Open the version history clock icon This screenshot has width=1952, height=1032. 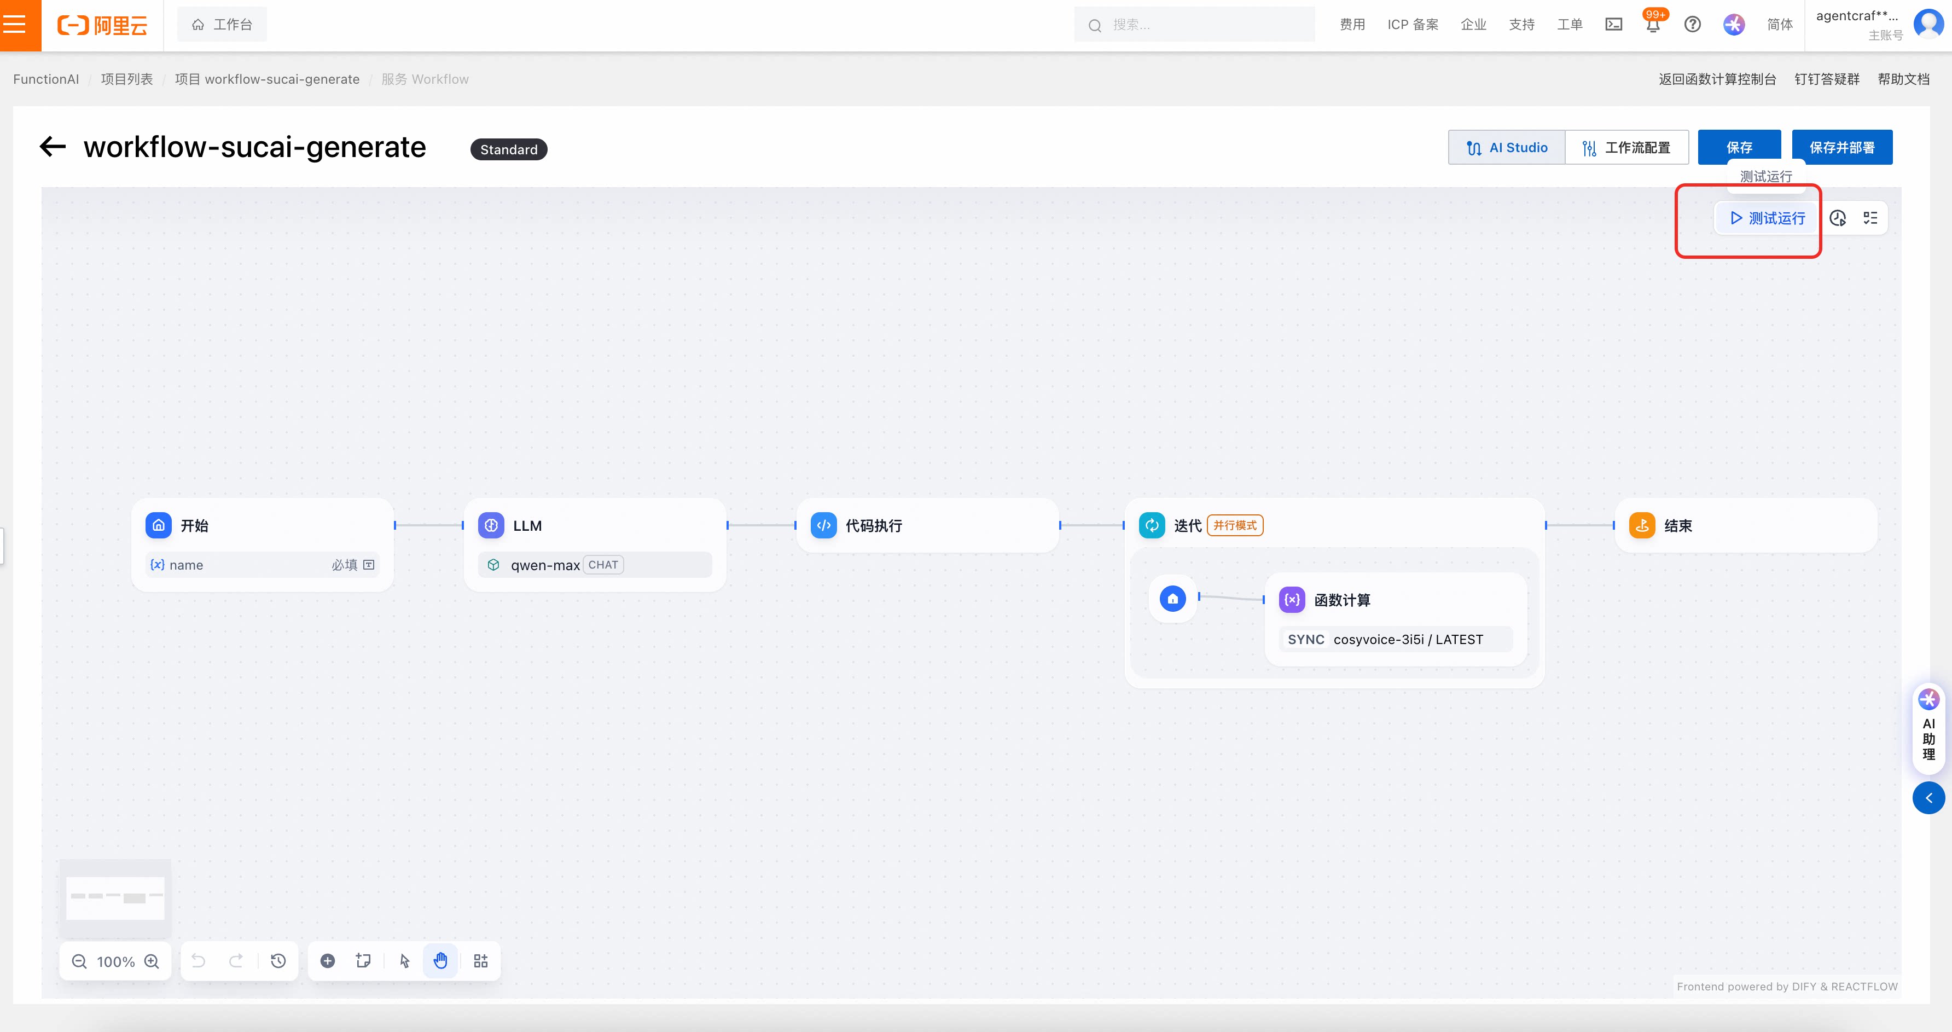point(278,961)
